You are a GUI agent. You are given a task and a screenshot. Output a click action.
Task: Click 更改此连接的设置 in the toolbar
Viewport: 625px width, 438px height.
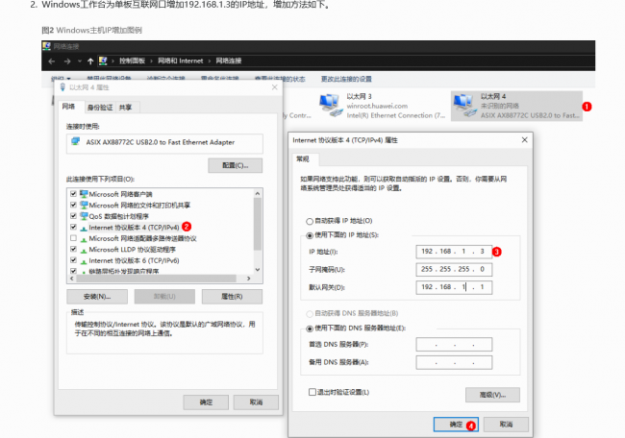(346, 79)
